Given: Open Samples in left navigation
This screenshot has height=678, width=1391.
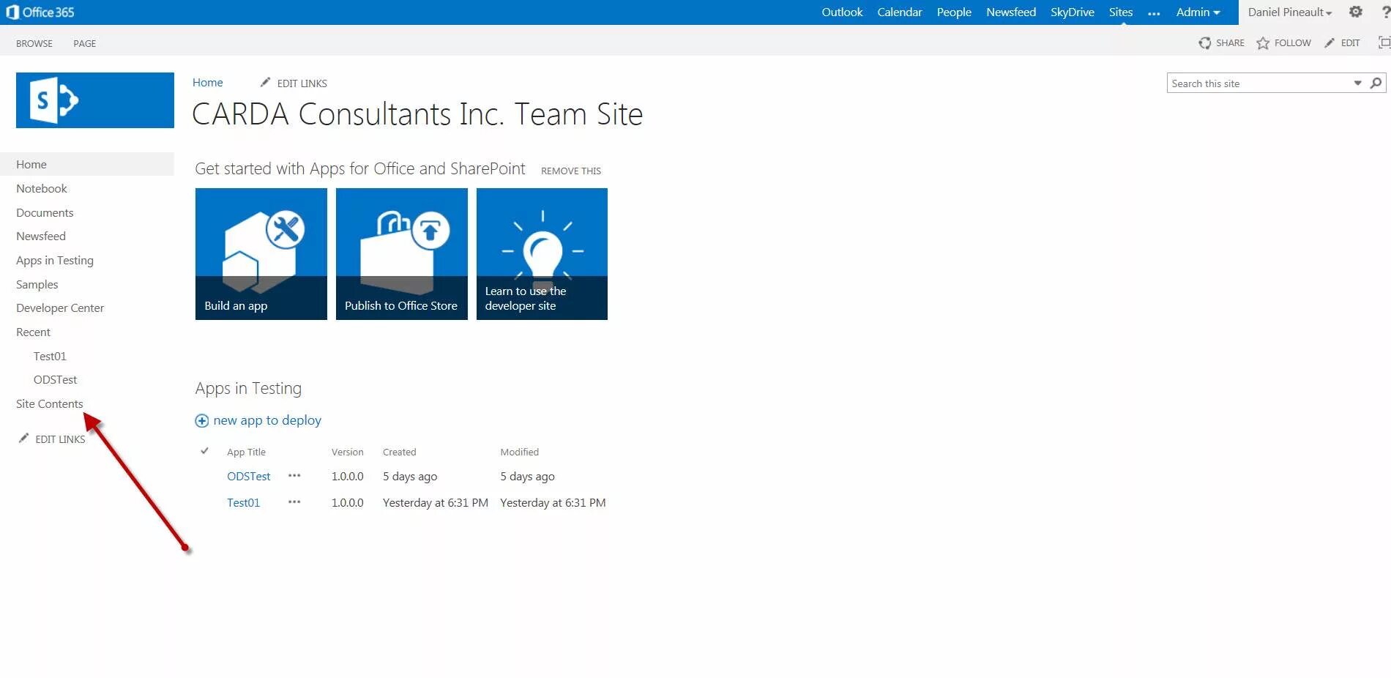Looking at the screenshot, I should coord(37,284).
